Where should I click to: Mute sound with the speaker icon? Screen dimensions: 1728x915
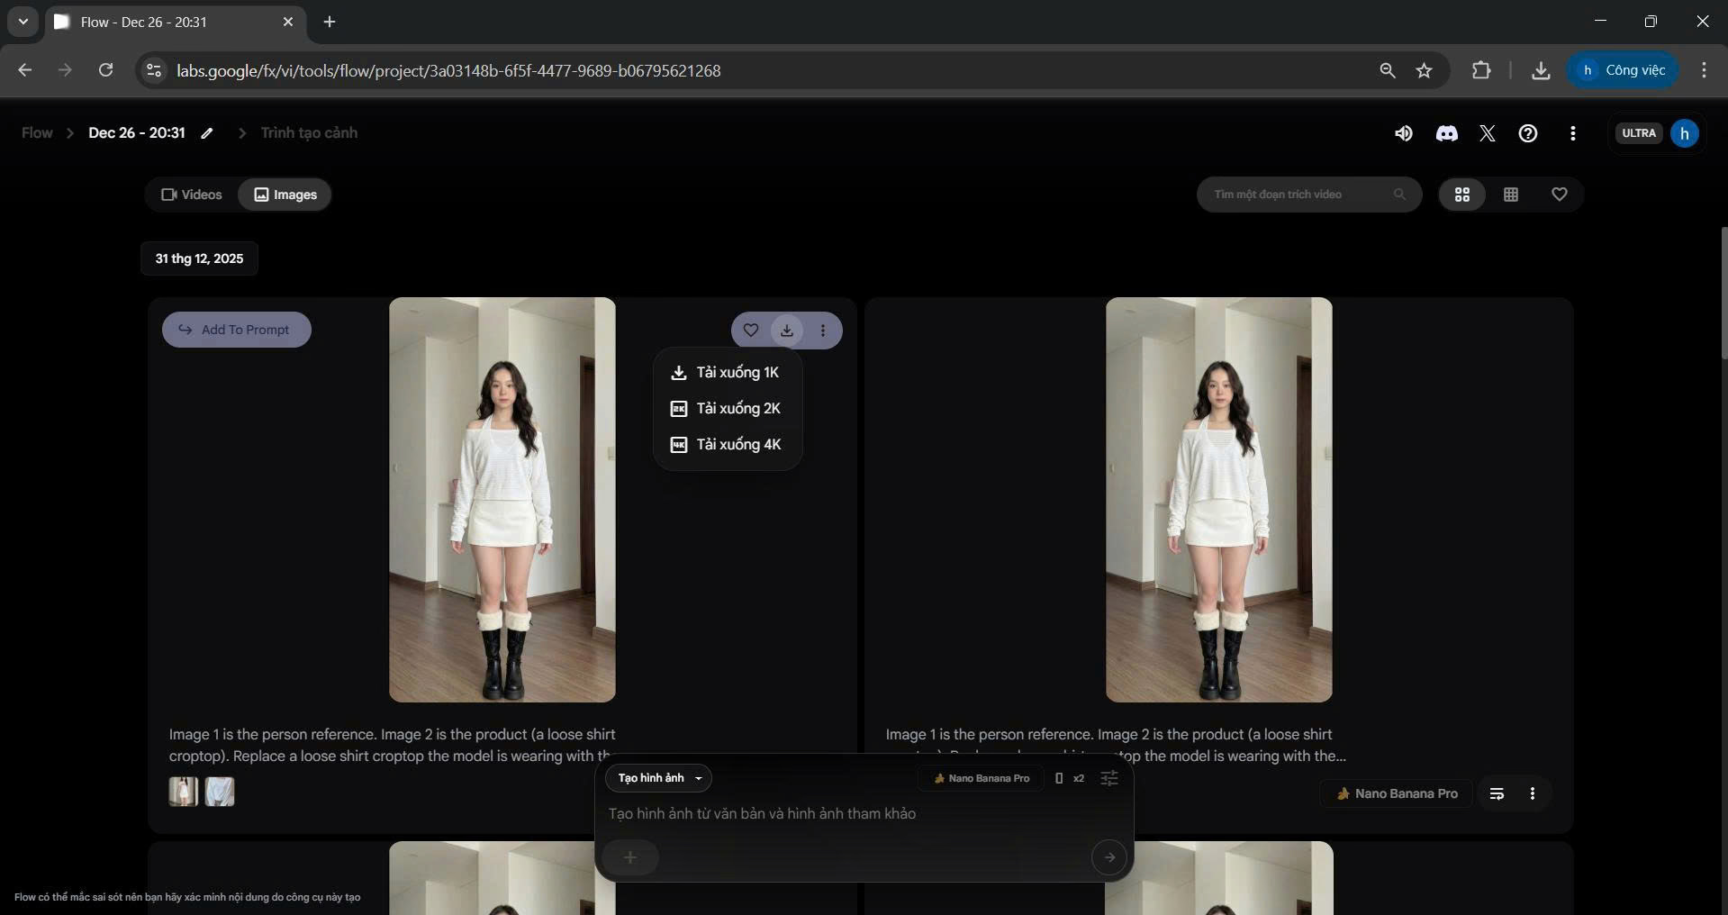[1403, 133]
